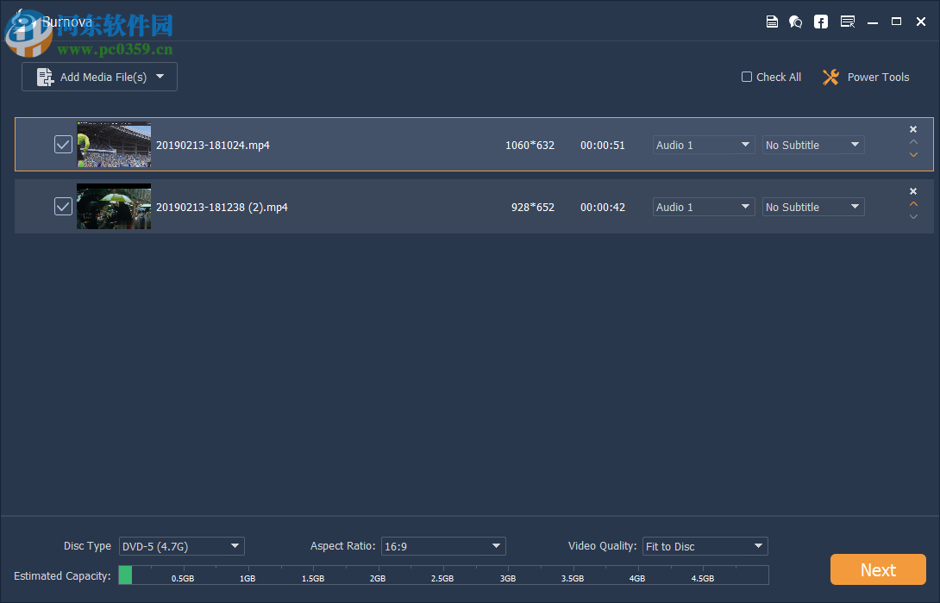Screen dimensions: 940x603
Task: Uncheck the 20190213-181238 (2).mp4 checkbox
Action: (x=63, y=207)
